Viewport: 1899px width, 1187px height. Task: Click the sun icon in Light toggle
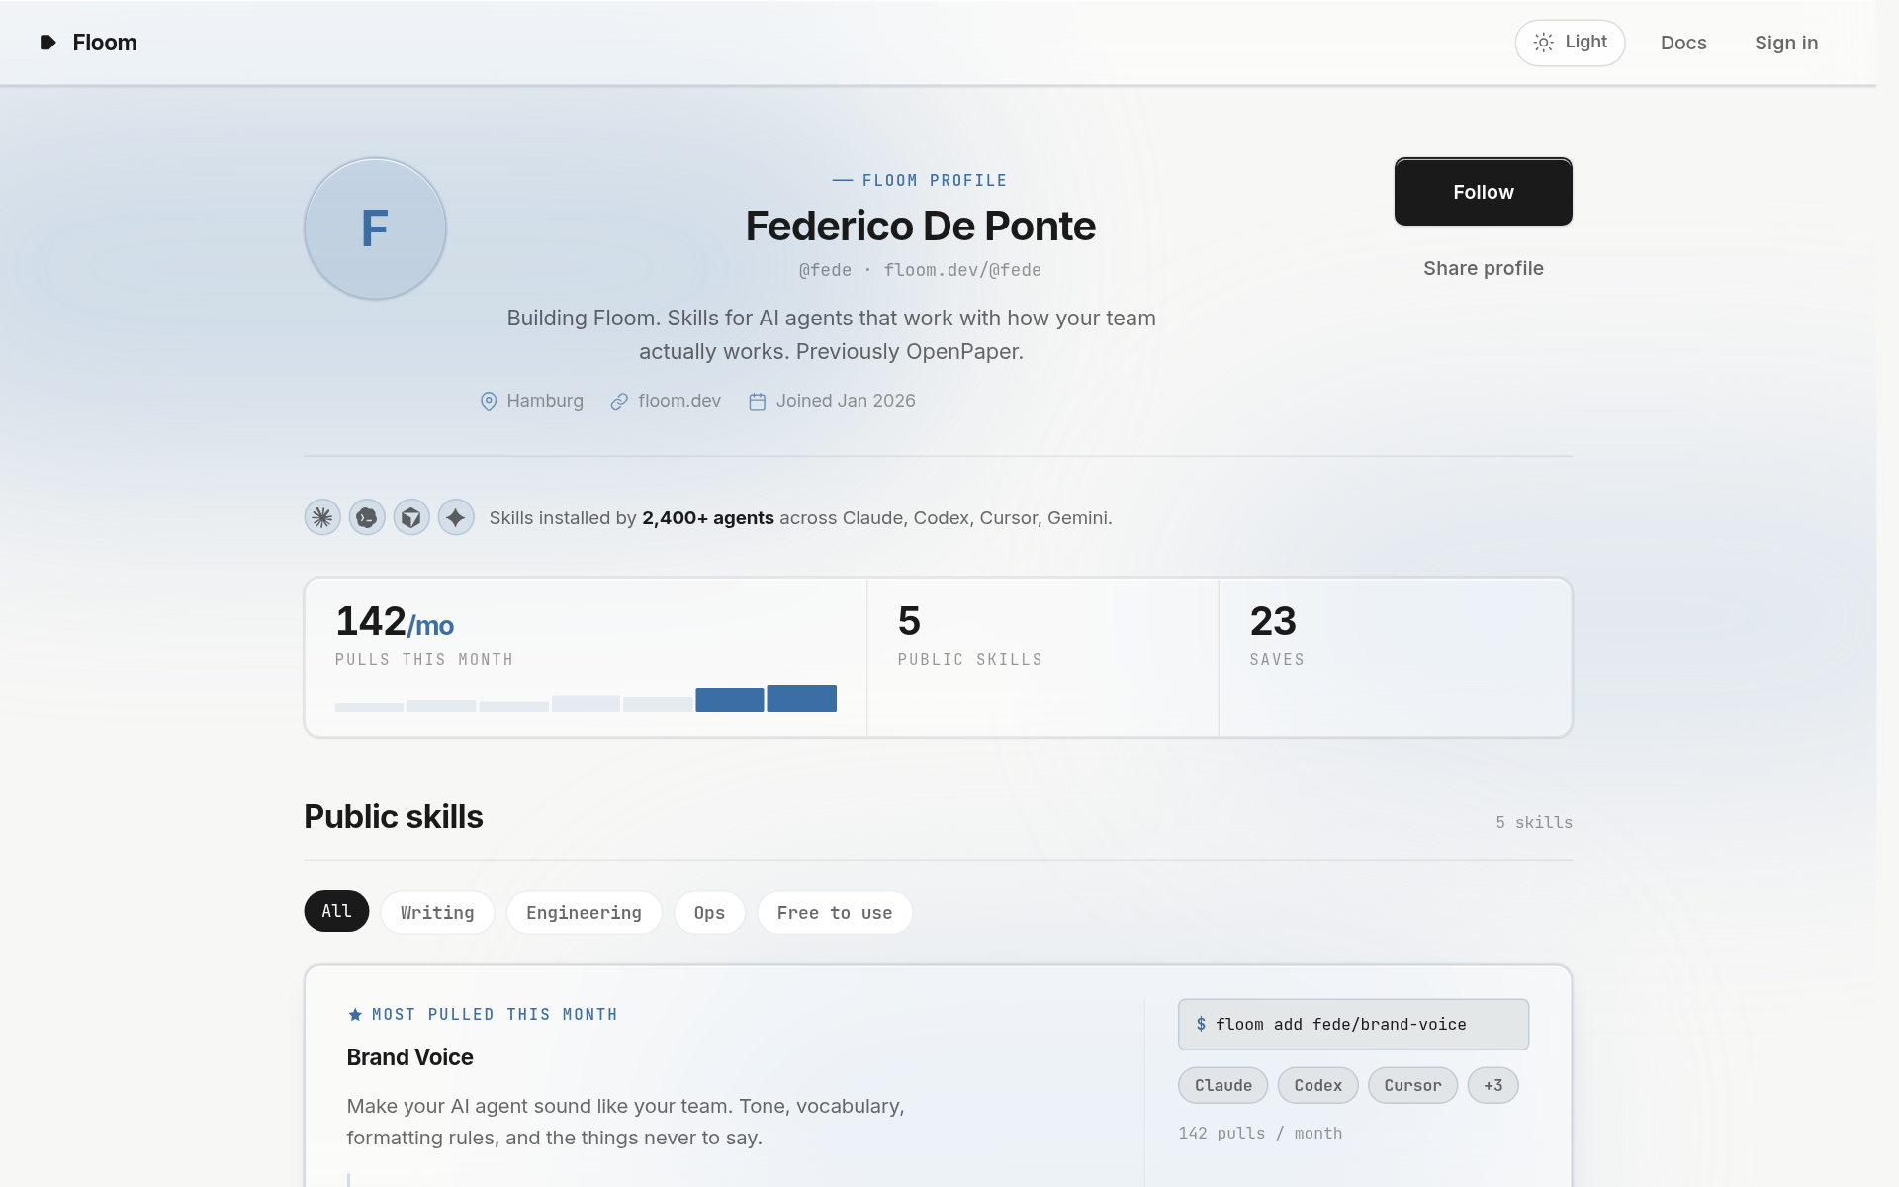coord(1543,43)
